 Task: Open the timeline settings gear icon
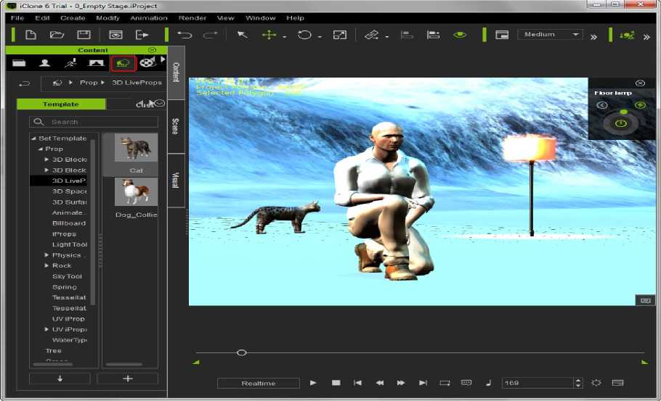(x=596, y=383)
